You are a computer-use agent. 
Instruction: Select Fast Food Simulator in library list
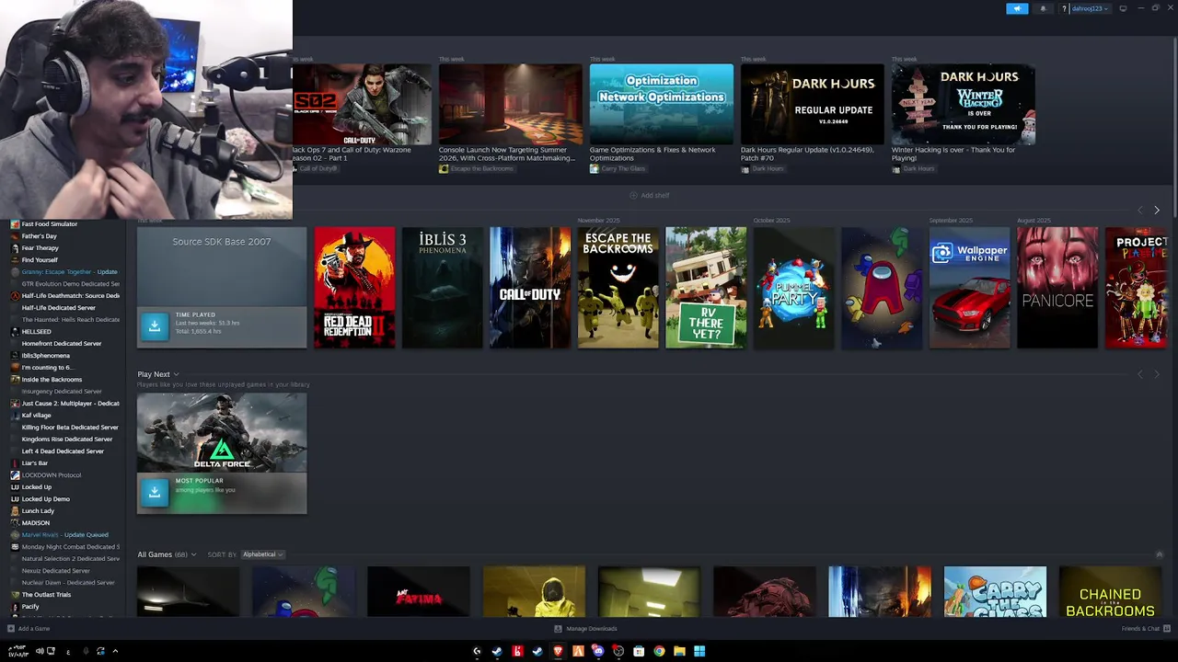click(x=50, y=223)
